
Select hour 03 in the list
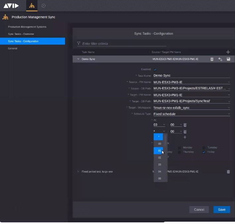[158, 165]
